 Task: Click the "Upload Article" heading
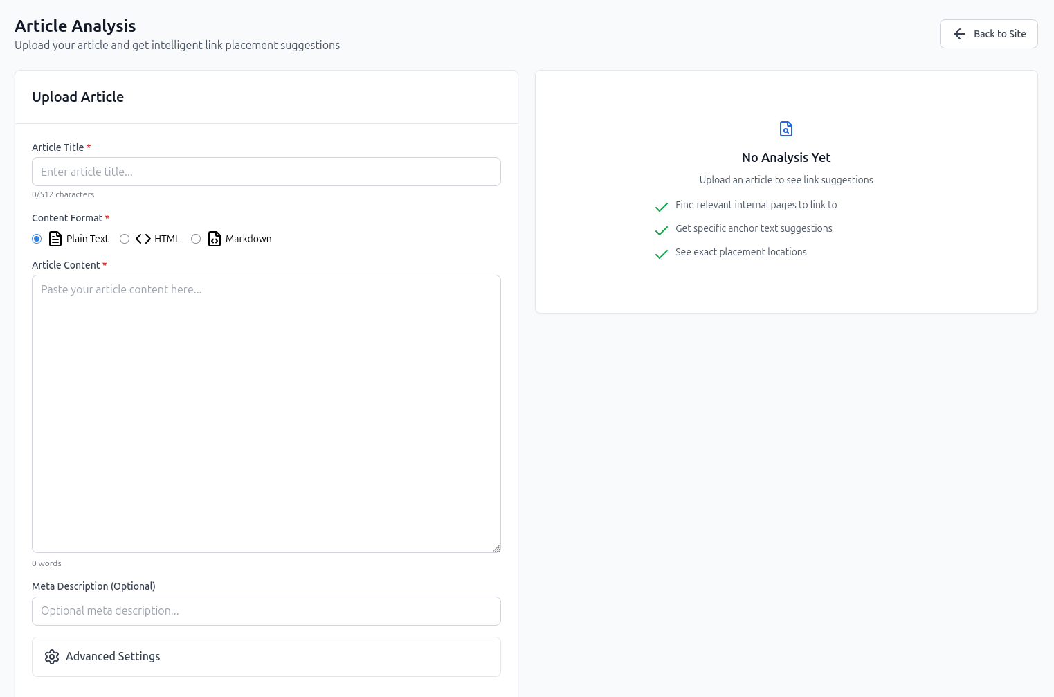(78, 97)
